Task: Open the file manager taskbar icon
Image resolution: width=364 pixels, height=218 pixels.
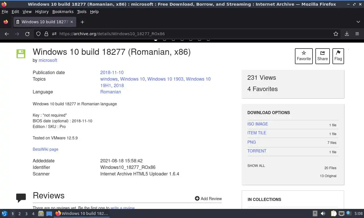Action: point(41,213)
